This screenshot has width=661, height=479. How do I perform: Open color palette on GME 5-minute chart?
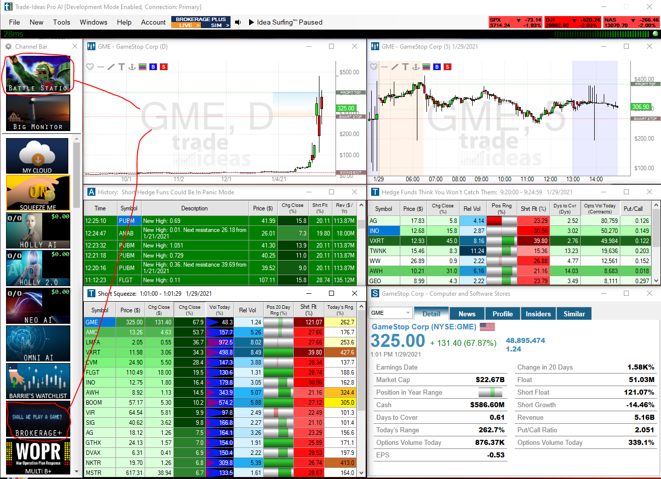(426, 67)
